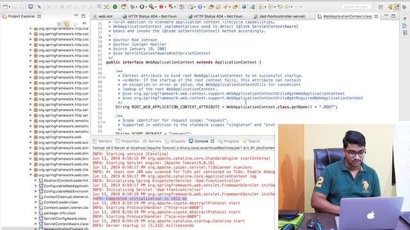Click the '@author Rod Johnson' comment line
This screenshot has width=410, height=230.
(135, 40)
